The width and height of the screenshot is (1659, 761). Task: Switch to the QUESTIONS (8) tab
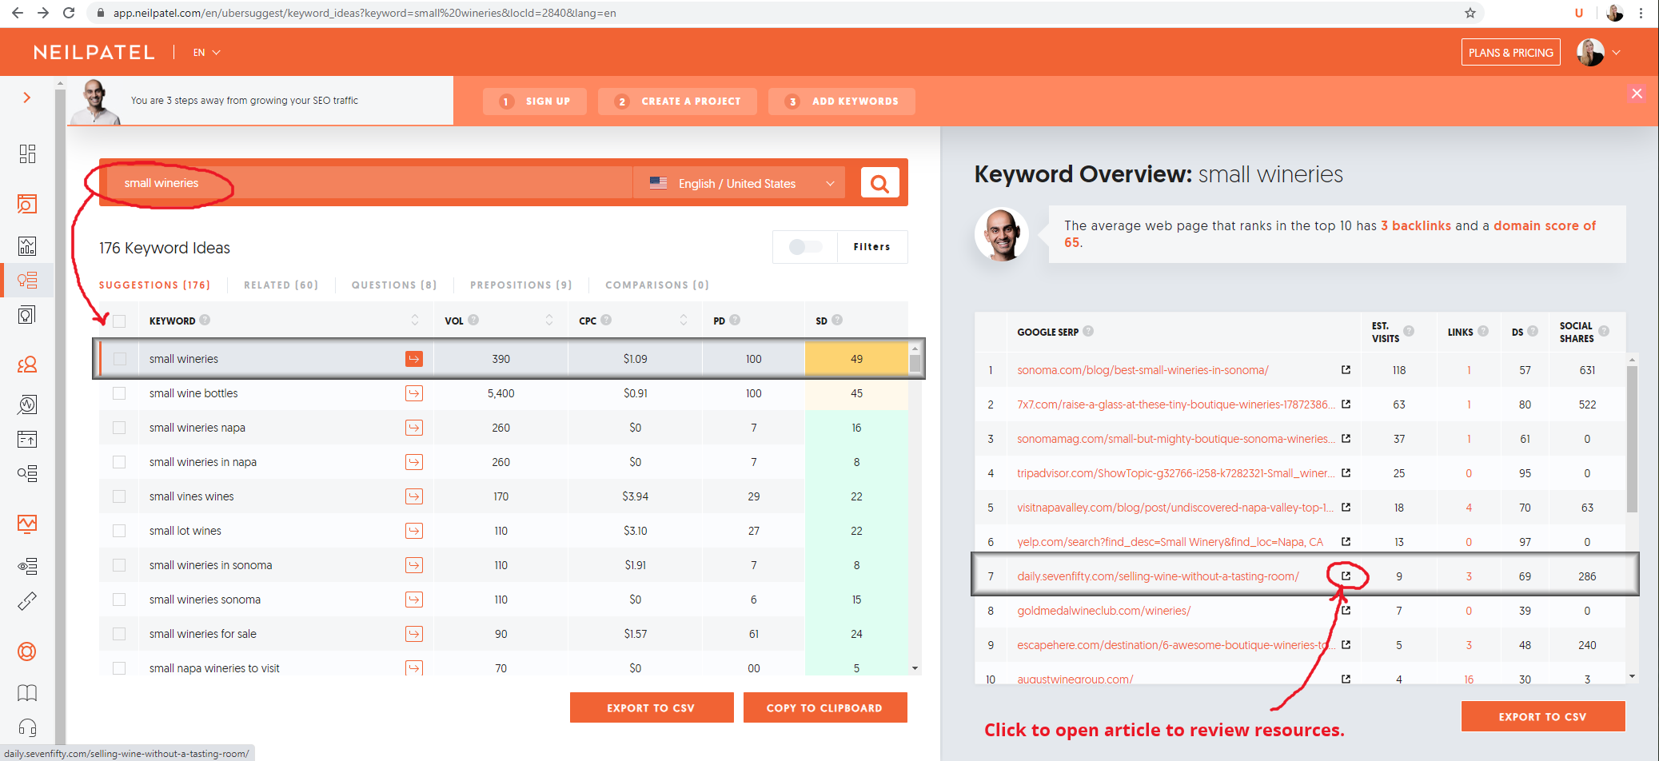[x=393, y=285]
